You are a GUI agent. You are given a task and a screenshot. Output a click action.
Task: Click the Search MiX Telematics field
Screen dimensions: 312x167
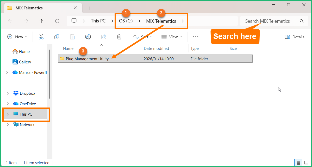(274, 21)
